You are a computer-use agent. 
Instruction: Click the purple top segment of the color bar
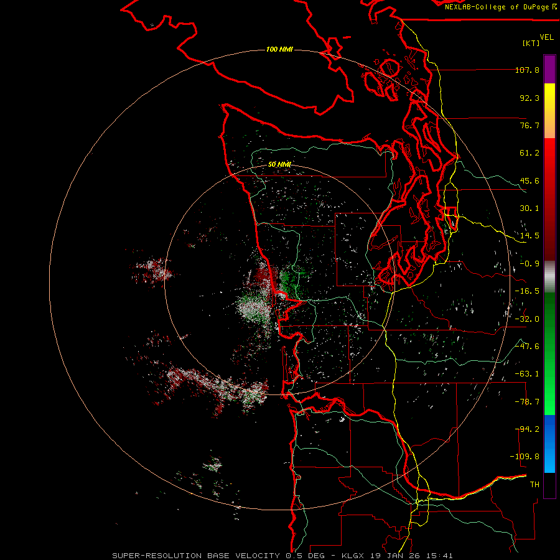coord(549,69)
